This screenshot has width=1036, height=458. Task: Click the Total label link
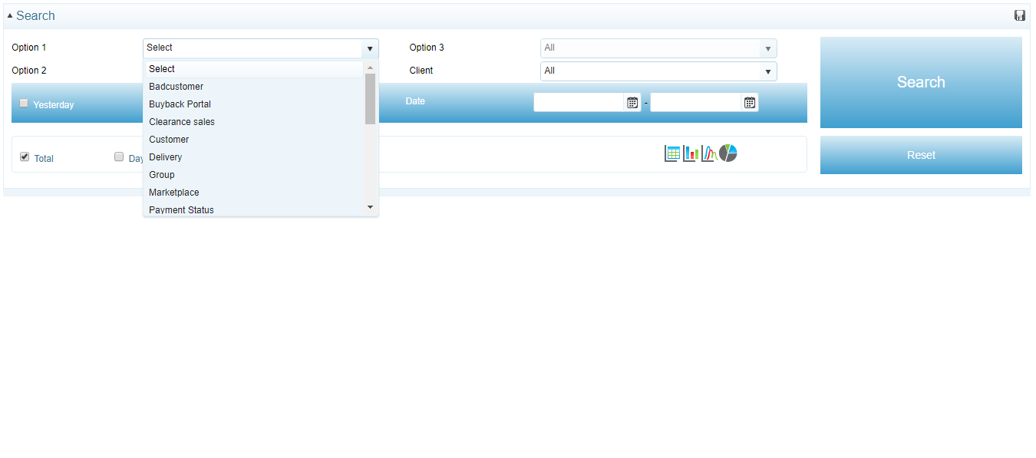(x=44, y=159)
